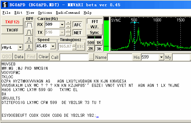The width and height of the screenshot is (191, 123).
Task: Click the Call input field
Action: [x=74, y=57]
